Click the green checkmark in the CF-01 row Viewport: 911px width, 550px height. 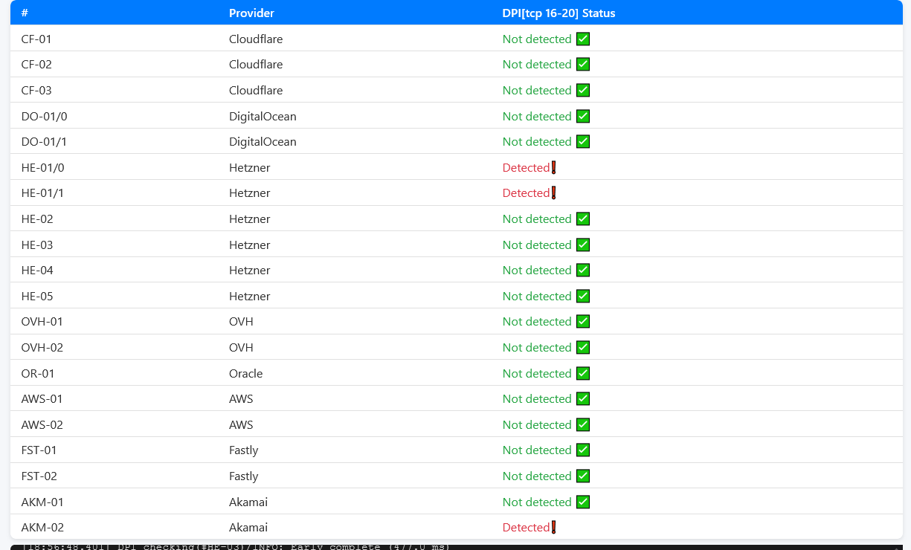(x=583, y=39)
